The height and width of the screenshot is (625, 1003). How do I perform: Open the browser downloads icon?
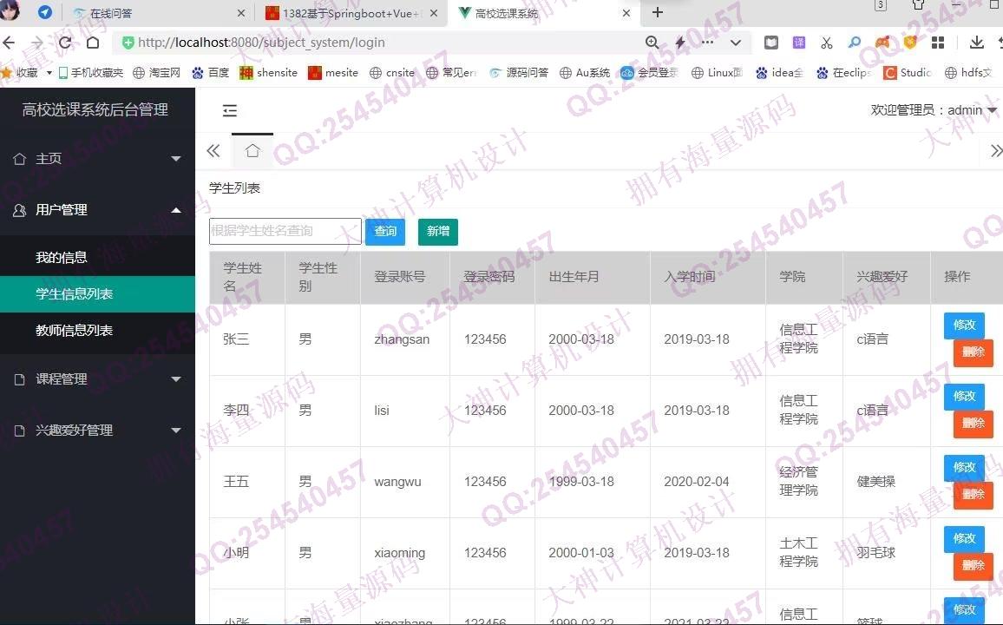976,43
